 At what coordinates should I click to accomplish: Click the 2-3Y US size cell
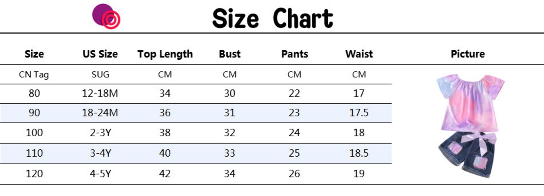click(100, 133)
